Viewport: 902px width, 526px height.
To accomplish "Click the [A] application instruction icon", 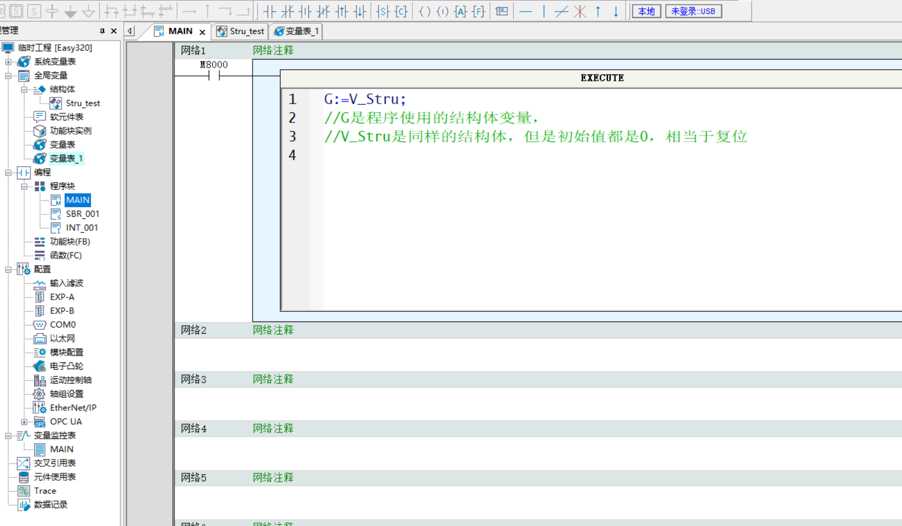I will [x=461, y=11].
